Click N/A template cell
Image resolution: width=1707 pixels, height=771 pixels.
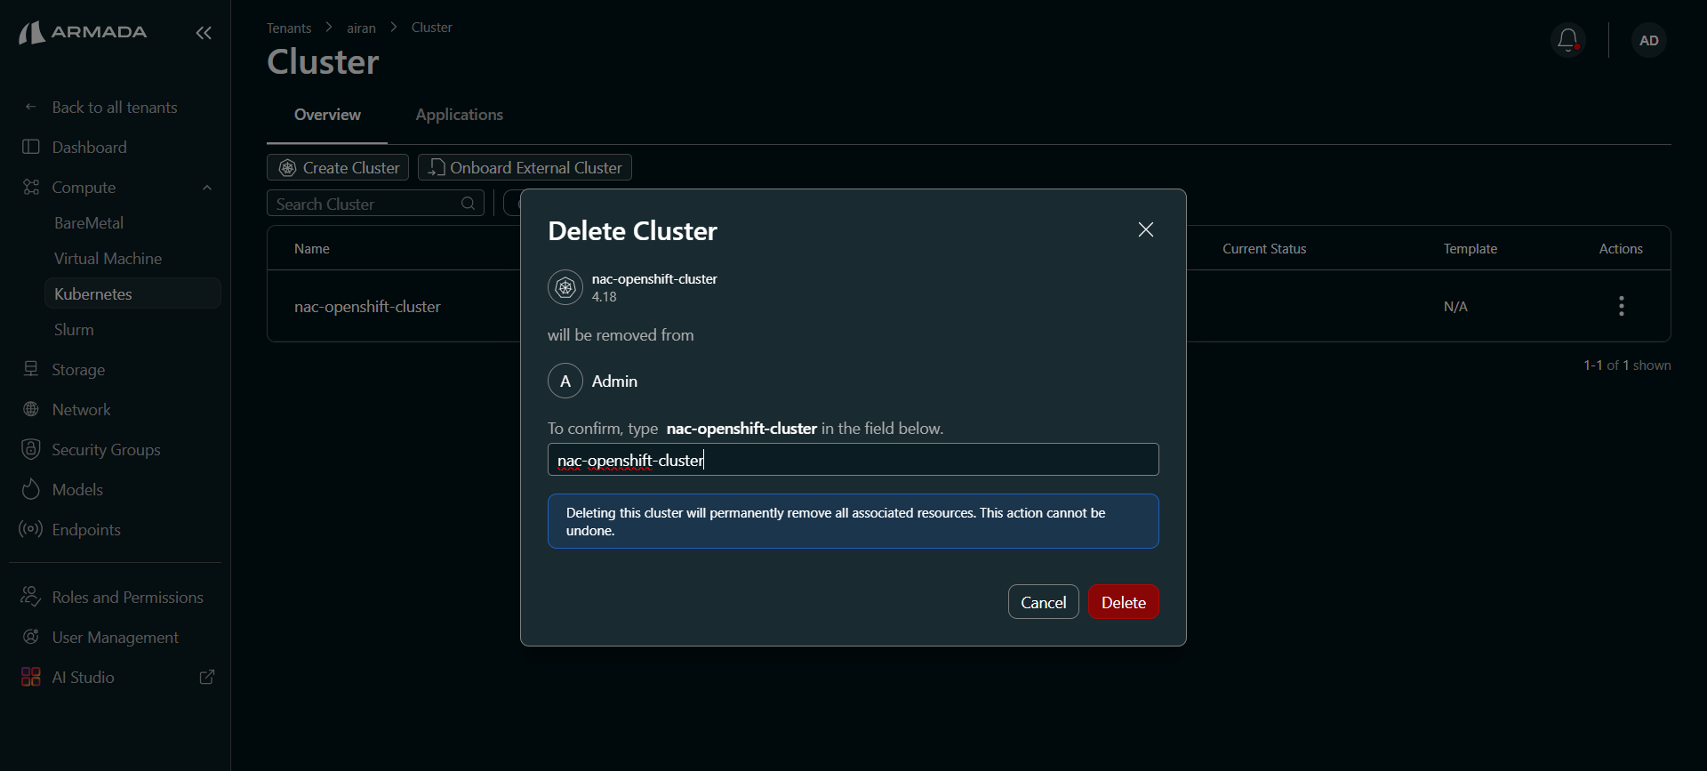tap(1455, 307)
